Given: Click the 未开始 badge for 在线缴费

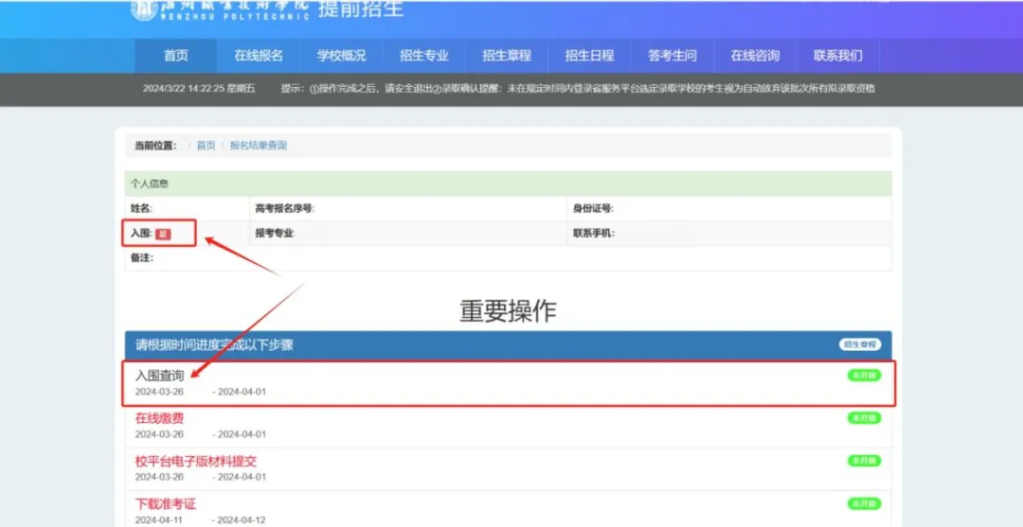Looking at the screenshot, I should (863, 418).
